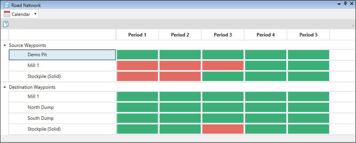Toggle red source Stockpile Period 2 cell
Screen dimensions: 356x143
pos(180,76)
